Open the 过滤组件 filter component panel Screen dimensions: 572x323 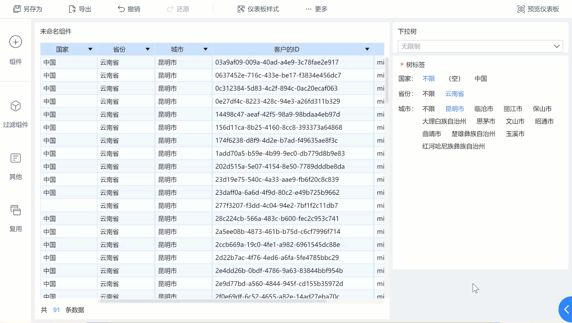click(x=15, y=114)
